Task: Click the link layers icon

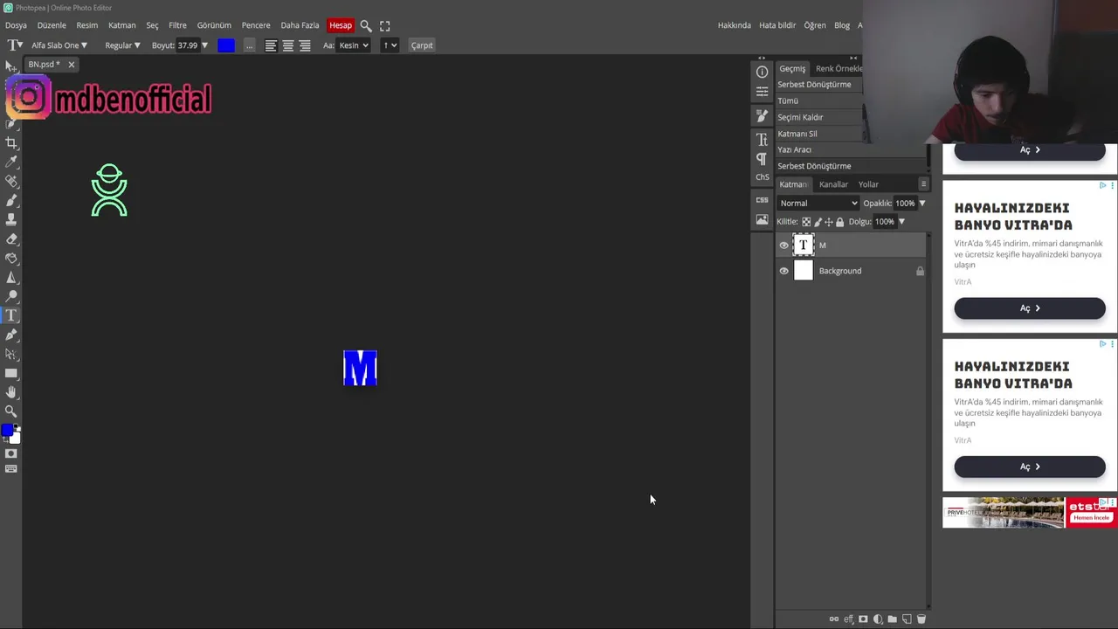Action: pos(834,619)
